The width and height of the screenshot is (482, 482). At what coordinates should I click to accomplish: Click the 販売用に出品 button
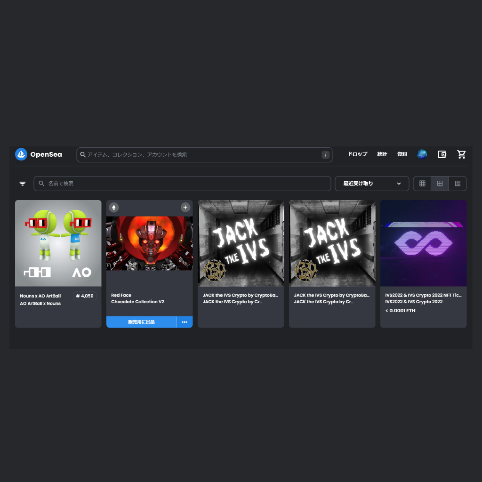pos(141,322)
